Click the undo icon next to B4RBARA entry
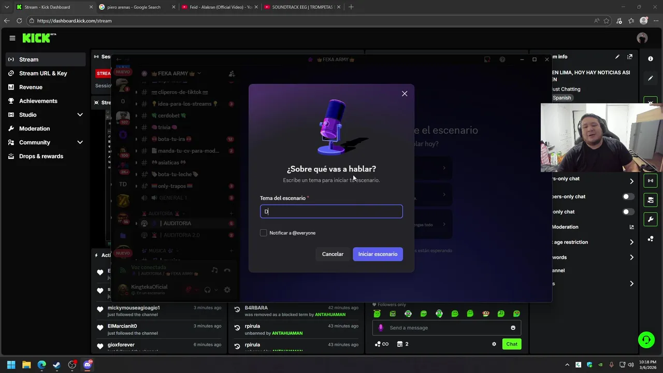The image size is (663, 373). point(237,310)
